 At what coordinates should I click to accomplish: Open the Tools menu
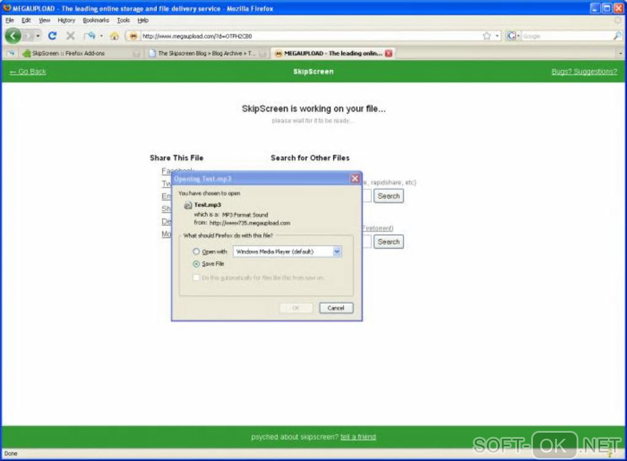click(x=123, y=20)
